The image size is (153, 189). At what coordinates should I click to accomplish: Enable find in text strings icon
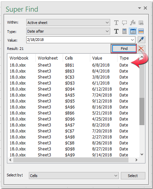[x=116, y=23]
